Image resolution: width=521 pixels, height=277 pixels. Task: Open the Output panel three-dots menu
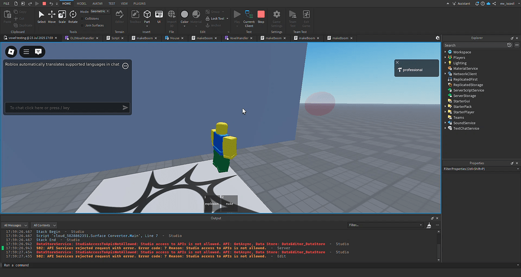coord(437,225)
